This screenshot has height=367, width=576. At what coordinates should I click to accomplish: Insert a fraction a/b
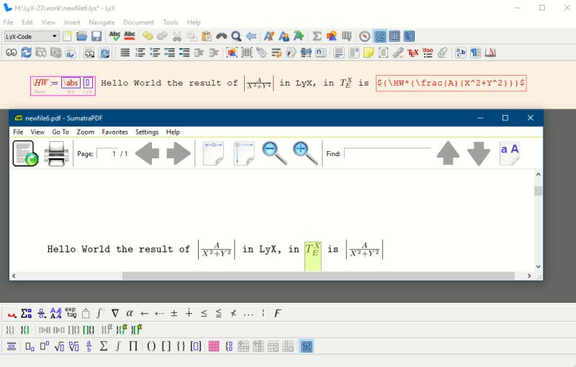tap(89, 346)
